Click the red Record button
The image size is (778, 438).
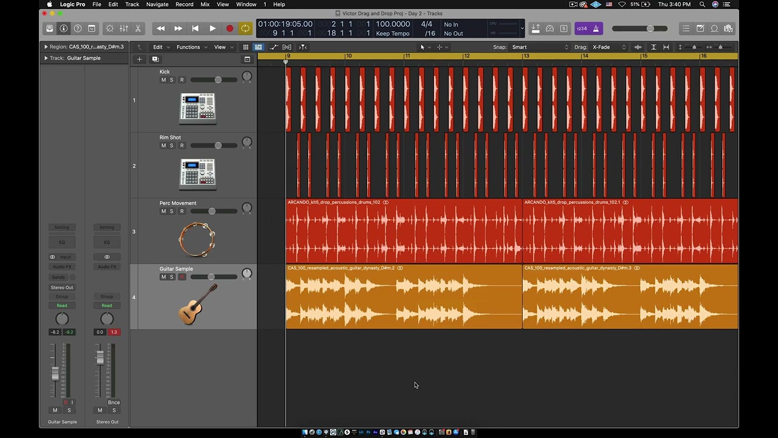(x=230, y=29)
